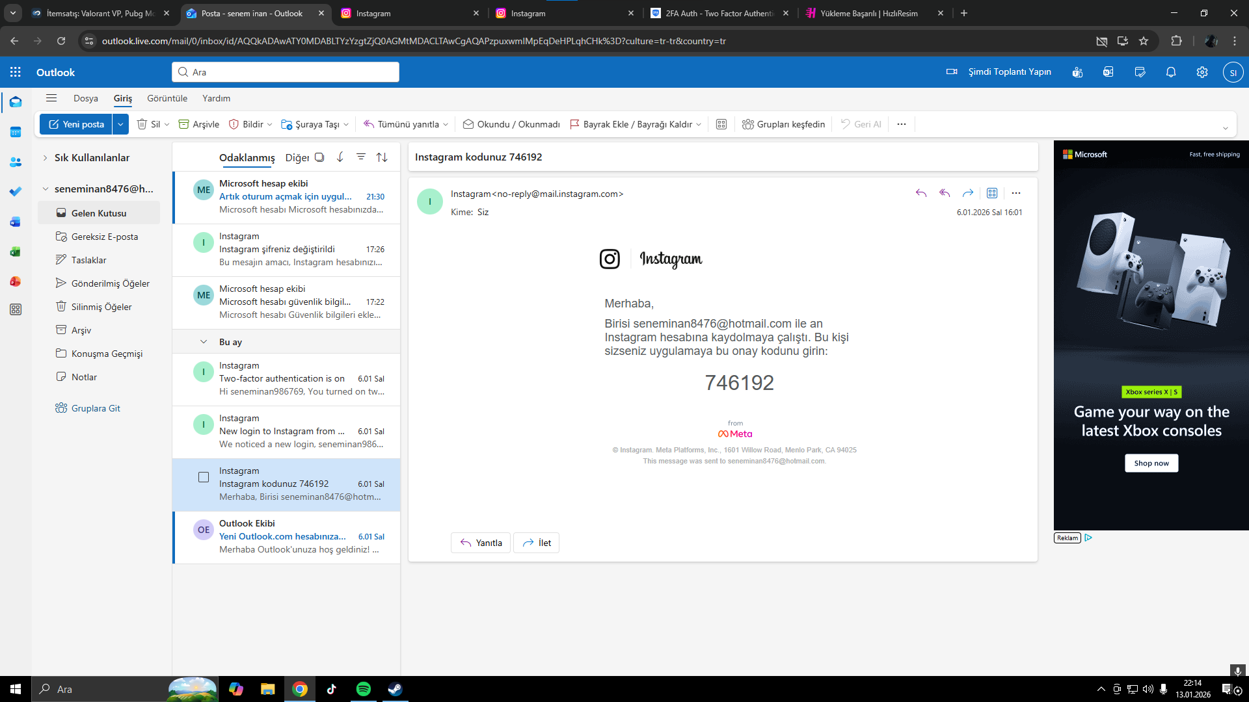This screenshot has width=1249, height=702.
Task: Compose a new mail with Yeni posta
Action: pyautogui.click(x=77, y=124)
